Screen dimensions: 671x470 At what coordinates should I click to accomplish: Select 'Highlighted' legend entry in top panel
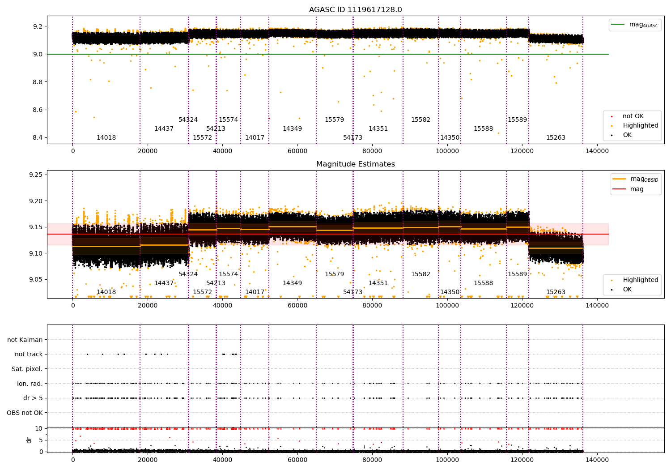(x=641, y=126)
